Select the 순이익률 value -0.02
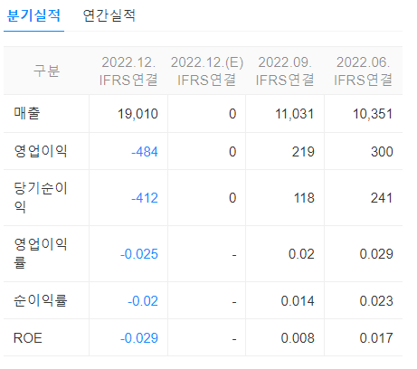The height and width of the screenshot is (369, 417). pos(143,301)
